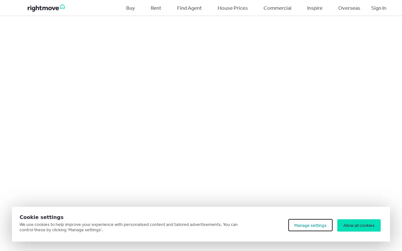Click the text beginning 'We use cookies to help'
This screenshot has width=402, height=251.
click(129, 227)
